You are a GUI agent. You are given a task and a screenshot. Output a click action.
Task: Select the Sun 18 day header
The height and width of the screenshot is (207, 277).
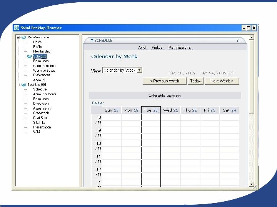[x=112, y=110]
